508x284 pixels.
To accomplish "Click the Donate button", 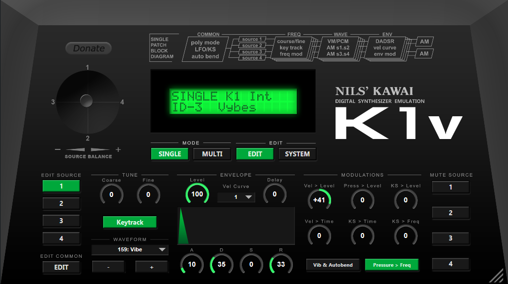I will tap(89, 48).
